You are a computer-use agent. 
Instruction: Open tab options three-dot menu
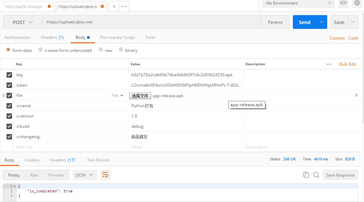click(124, 7)
